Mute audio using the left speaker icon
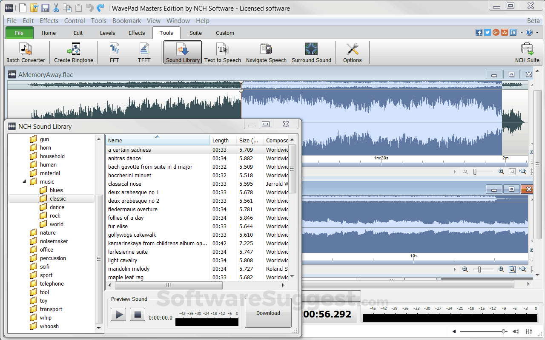545x340 pixels. (x=454, y=331)
